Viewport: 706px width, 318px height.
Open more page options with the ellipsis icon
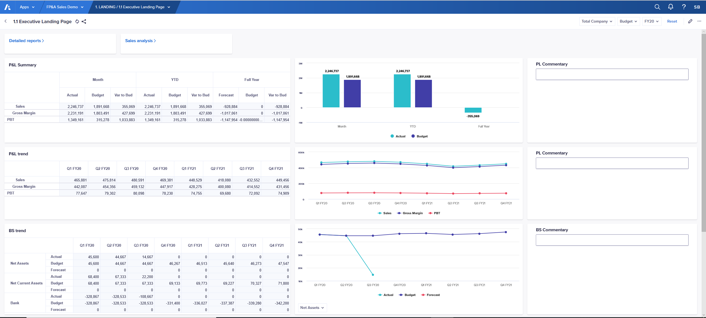click(699, 21)
